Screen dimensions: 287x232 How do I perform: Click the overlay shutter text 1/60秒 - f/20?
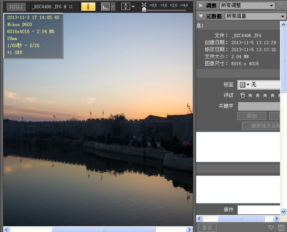pos(23,45)
